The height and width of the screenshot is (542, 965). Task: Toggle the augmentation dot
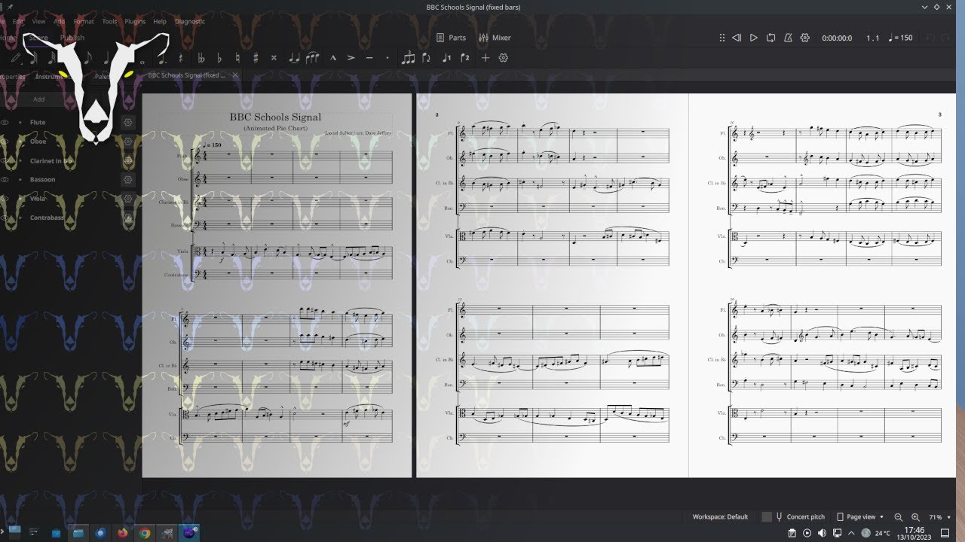point(161,58)
